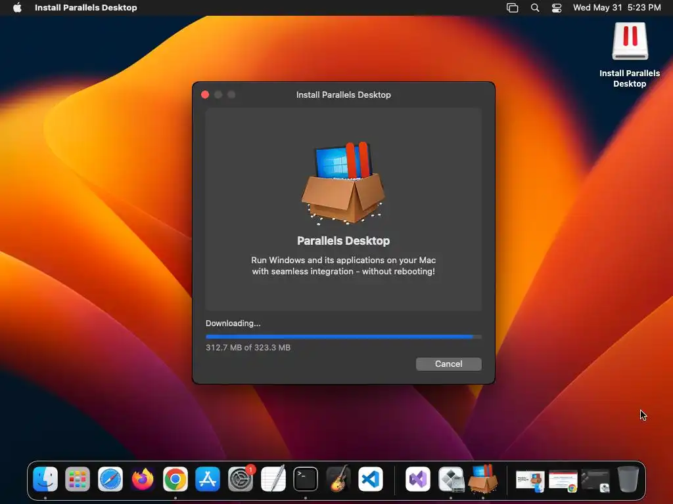This screenshot has width=673, height=504.
Task: Open the Chrome window thumbnail in the Dock
Action: tap(563, 480)
